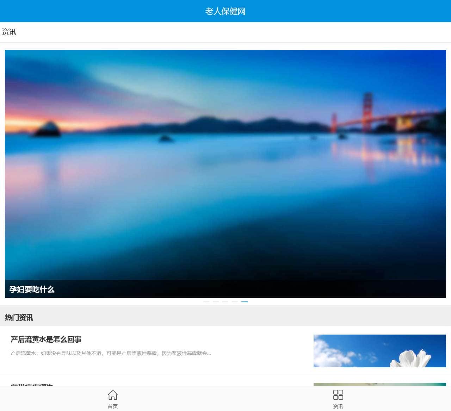Click the 孕妇要吃什么 carousel caption
This screenshot has width=451, height=411.
click(32, 290)
